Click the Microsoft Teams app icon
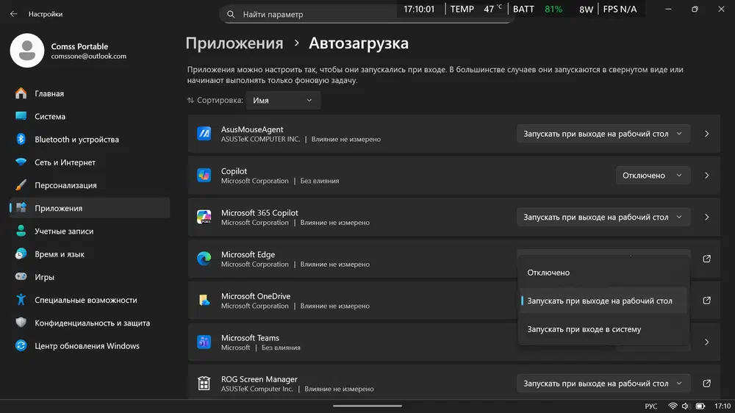Image resolution: width=735 pixels, height=413 pixels. 204,342
